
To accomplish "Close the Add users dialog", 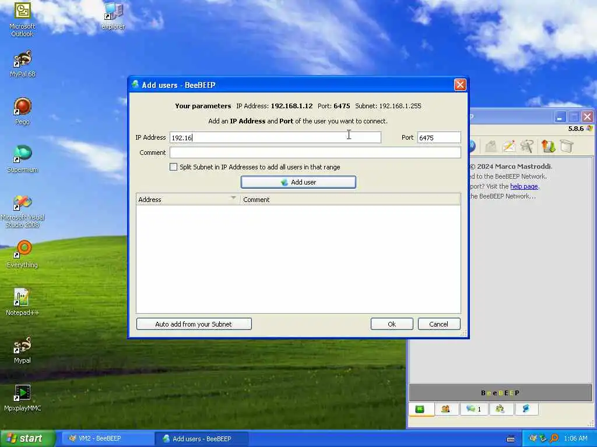I will (461, 85).
